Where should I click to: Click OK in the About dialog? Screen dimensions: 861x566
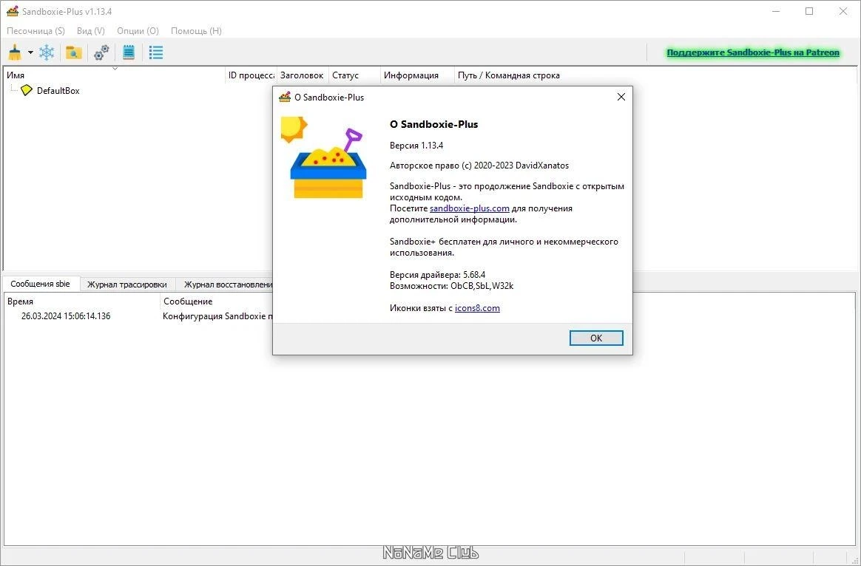click(595, 338)
